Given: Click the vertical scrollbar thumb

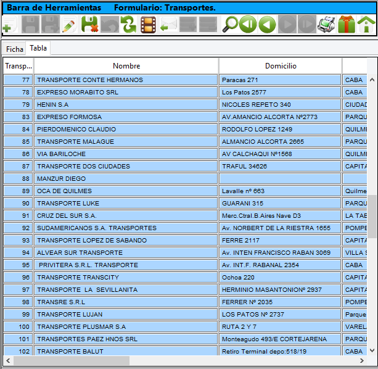Looking at the screenshot, I should (x=372, y=217).
